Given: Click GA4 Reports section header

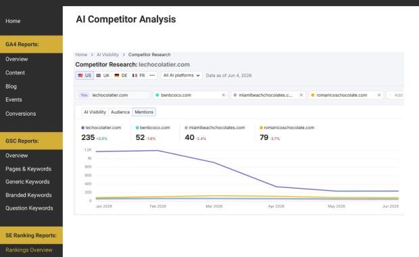Looking at the screenshot, I should pos(31,44).
